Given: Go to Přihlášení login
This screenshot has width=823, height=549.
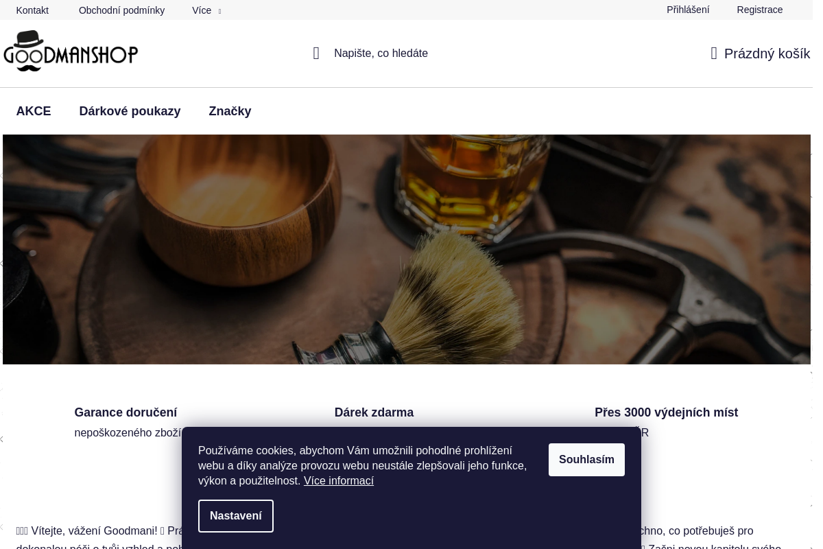Looking at the screenshot, I should pyautogui.click(x=687, y=10).
